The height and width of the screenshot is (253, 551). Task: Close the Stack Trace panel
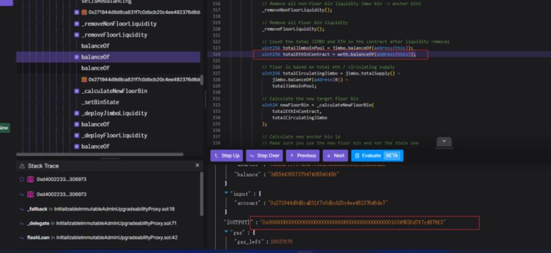197,165
